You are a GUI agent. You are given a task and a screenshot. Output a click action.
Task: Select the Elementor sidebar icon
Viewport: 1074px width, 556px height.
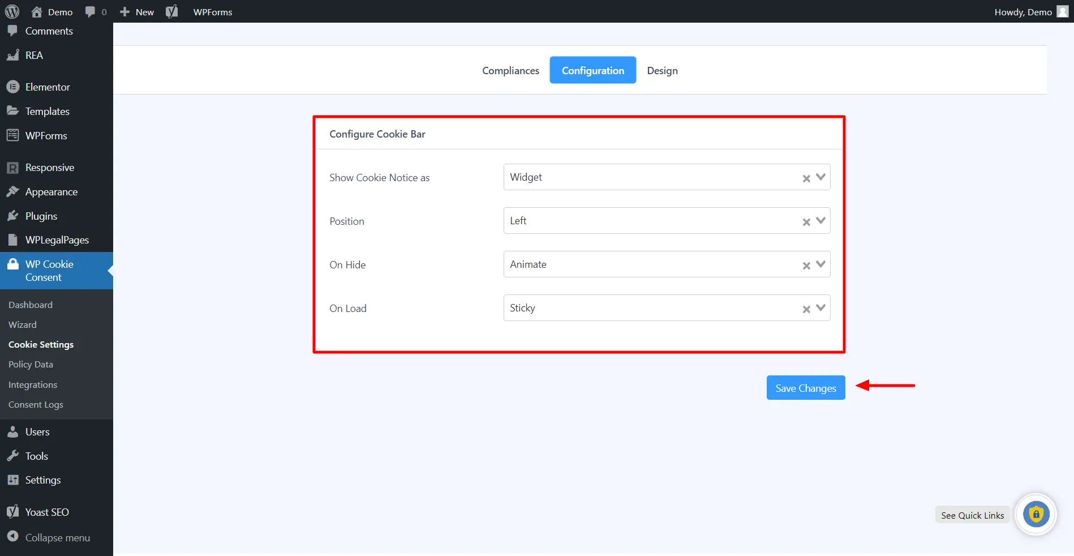point(12,87)
